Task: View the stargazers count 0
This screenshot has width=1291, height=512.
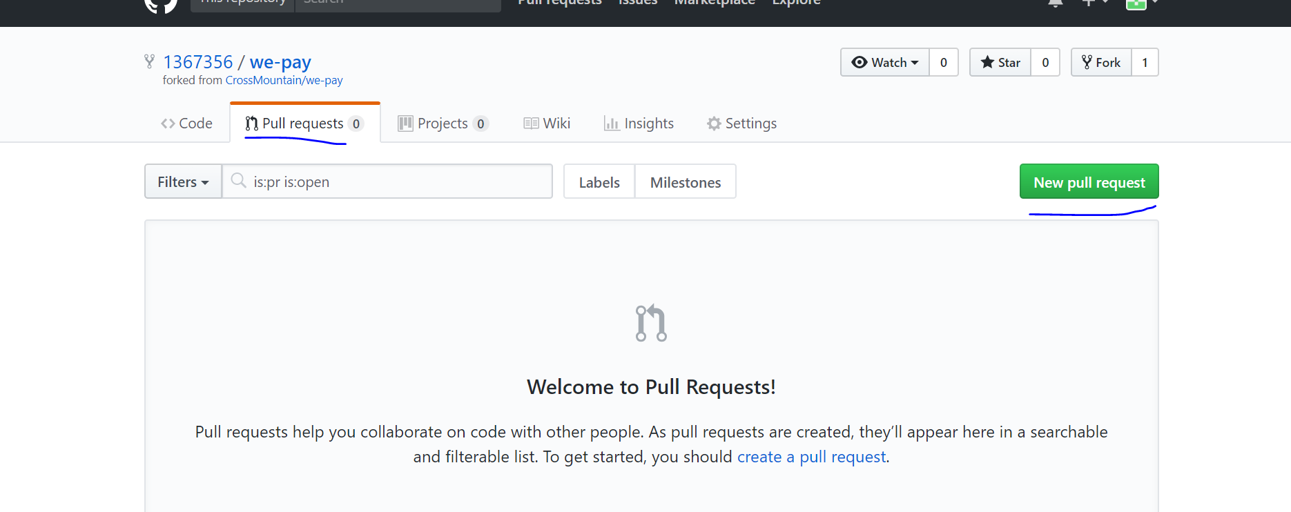Action: click(x=1045, y=62)
